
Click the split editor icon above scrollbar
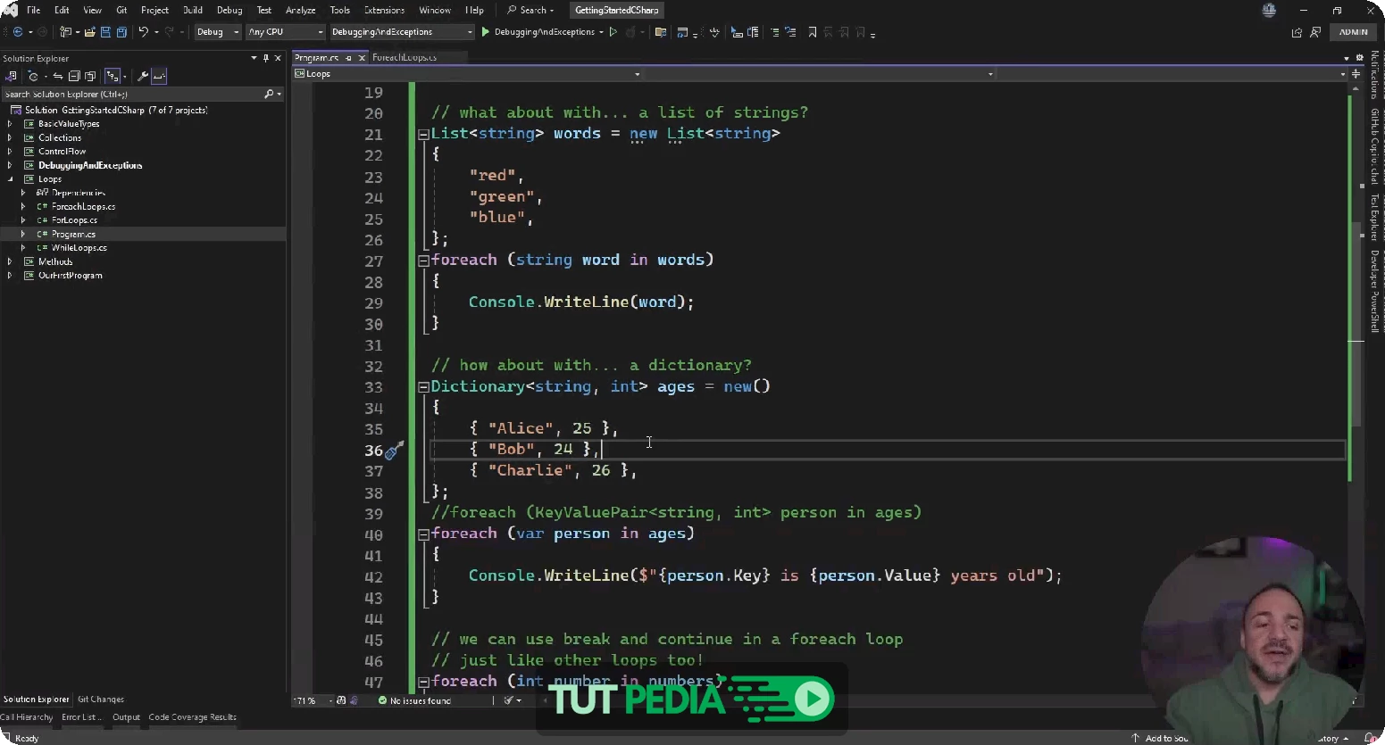tap(1356, 74)
